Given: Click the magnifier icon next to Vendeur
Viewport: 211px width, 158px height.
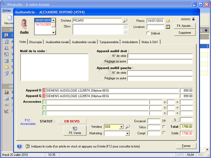Looking at the screenshot, I should point(128,127).
